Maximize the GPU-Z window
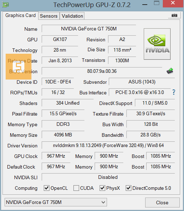 pos(156,3)
